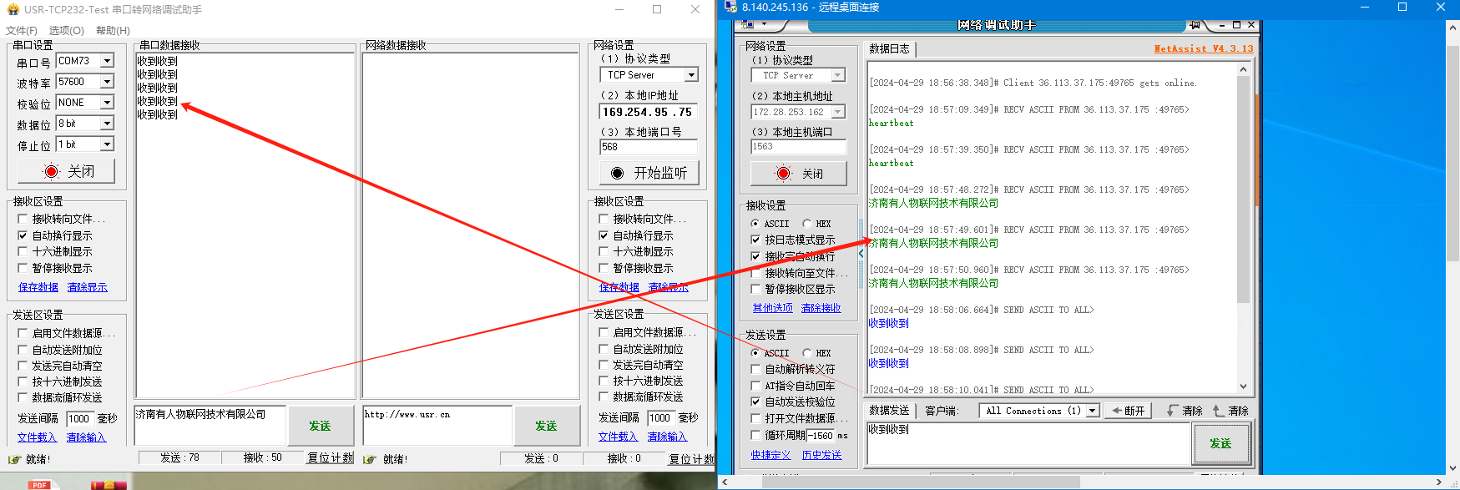Enable serial 十六进制显示 checkbox
The width and height of the screenshot is (1460, 490).
[23, 251]
